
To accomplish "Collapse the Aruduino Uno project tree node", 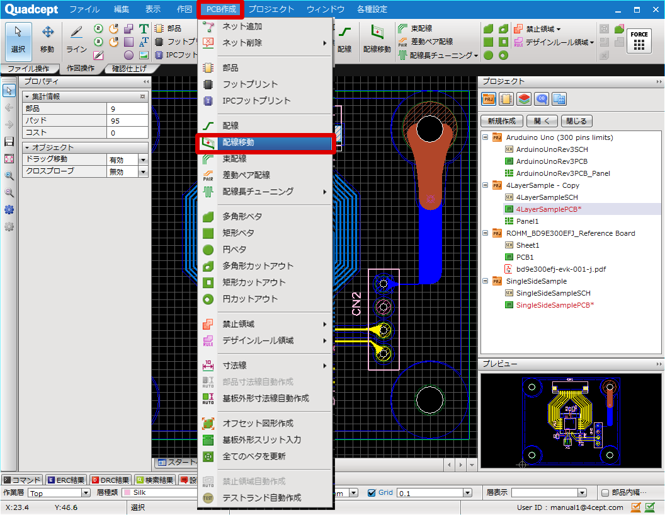I will 486,137.
